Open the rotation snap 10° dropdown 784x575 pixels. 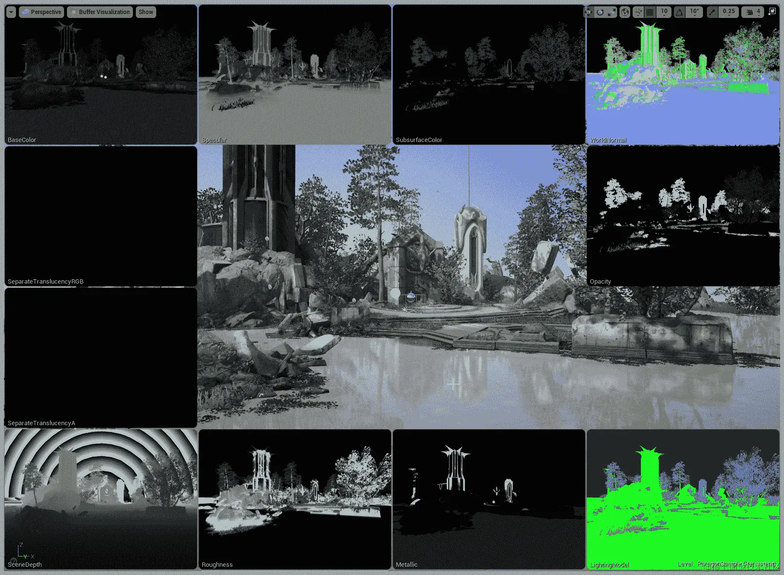pyautogui.click(x=694, y=12)
